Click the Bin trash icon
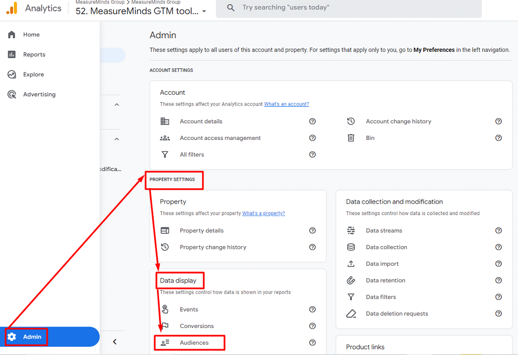This screenshot has height=355, width=518. [x=351, y=138]
